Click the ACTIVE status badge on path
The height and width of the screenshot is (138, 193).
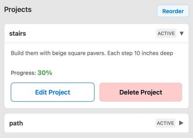pyautogui.click(x=165, y=123)
